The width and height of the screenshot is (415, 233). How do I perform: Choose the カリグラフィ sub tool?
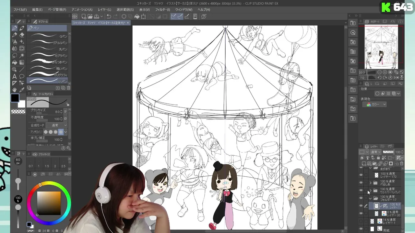point(47,75)
